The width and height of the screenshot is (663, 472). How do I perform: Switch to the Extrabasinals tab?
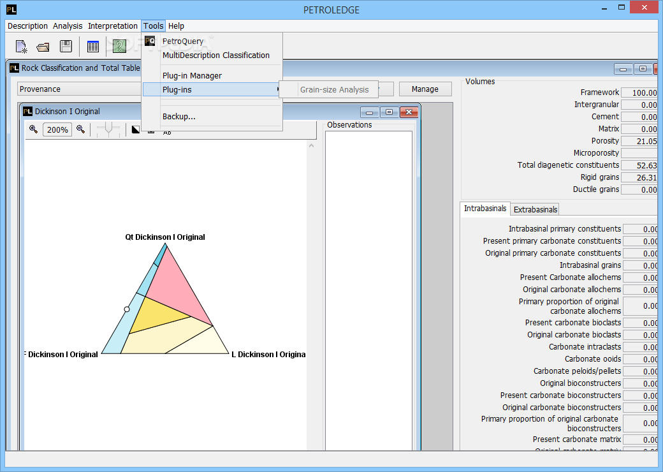[x=535, y=209]
